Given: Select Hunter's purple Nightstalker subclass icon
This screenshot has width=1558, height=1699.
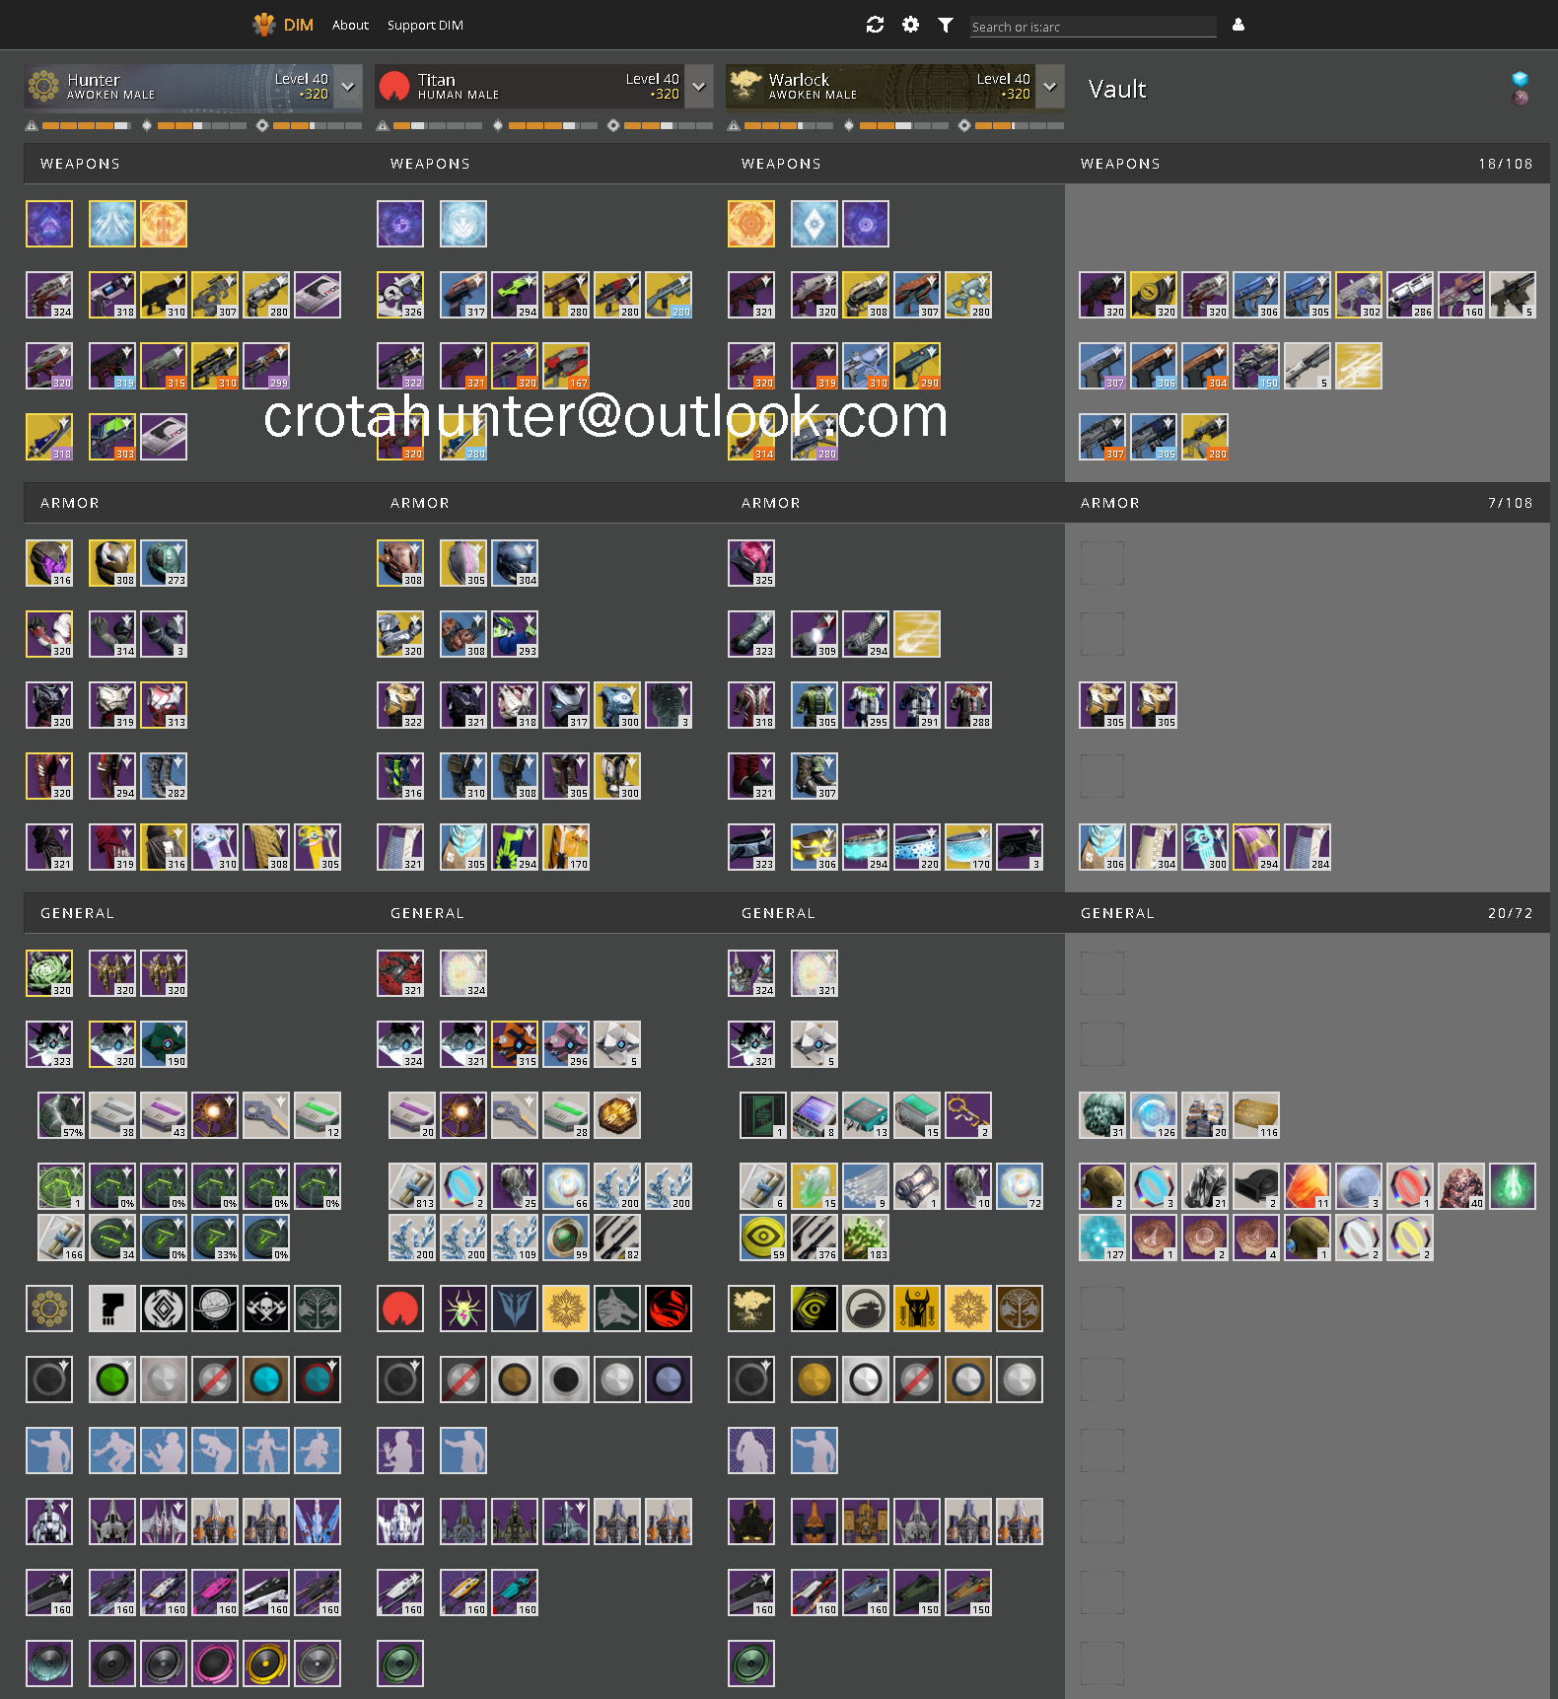Looking at the screenshot, I should 49,224.
